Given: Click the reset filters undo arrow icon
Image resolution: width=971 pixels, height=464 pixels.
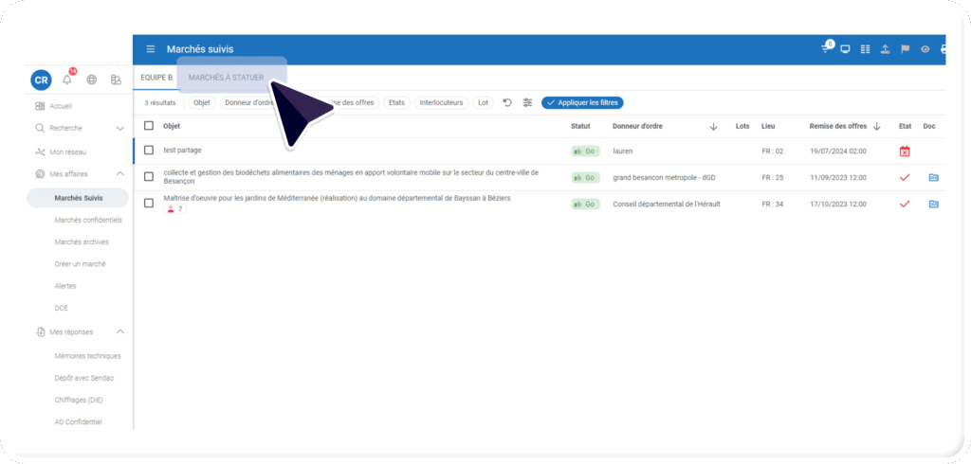Looking at the screenshot, I should coord(507,102).
